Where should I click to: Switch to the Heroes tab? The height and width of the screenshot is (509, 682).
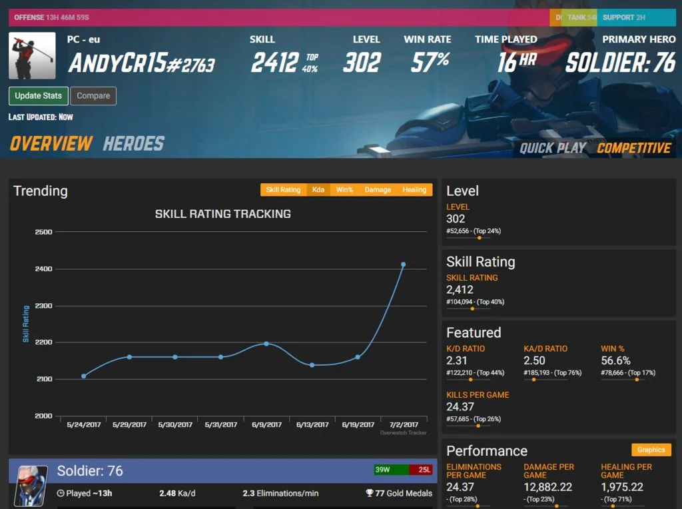tap(133, 143)
